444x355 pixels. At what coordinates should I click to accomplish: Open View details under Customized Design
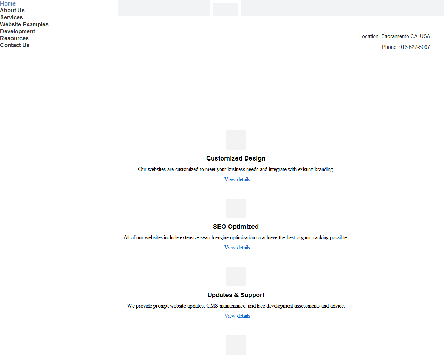pos(237,179)
